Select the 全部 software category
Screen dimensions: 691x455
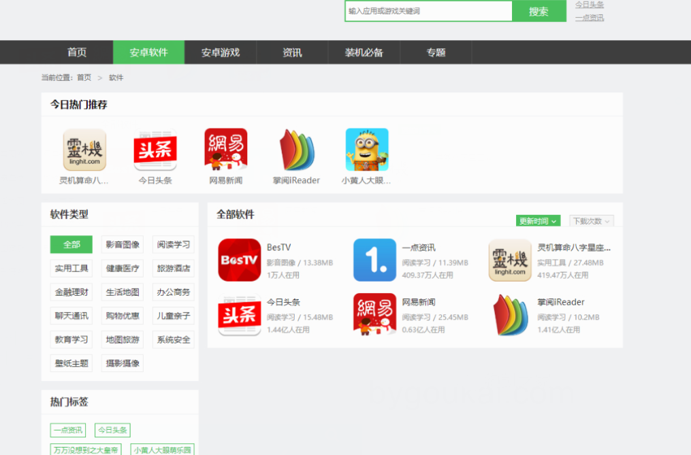(71, 244)
